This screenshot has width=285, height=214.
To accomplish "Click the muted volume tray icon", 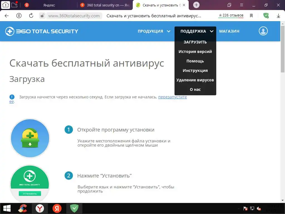I will click(x=259, y=208).
